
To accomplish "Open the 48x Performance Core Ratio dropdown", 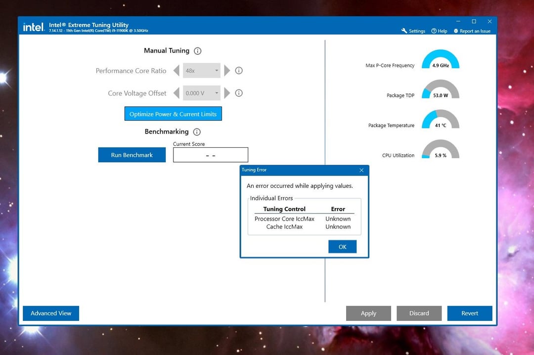I will 202,71.
